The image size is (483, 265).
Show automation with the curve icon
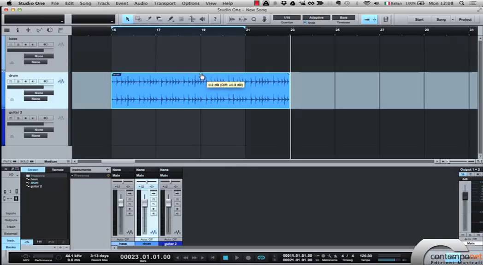click(39, 30)
